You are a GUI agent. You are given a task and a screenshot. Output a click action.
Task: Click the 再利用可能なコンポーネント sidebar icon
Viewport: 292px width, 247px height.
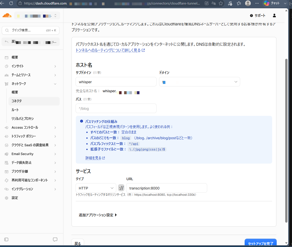point(7,180)
